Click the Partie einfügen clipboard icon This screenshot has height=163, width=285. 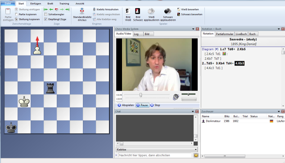(8, 11)
